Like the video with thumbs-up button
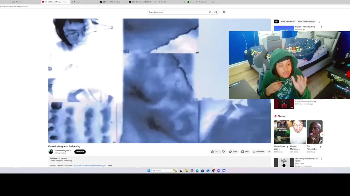This screenshot has height=196, width=350. tap(215, 152)
